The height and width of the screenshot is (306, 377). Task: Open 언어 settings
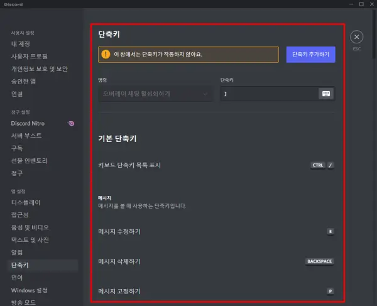pyautogui.click(x=17, y=278)
